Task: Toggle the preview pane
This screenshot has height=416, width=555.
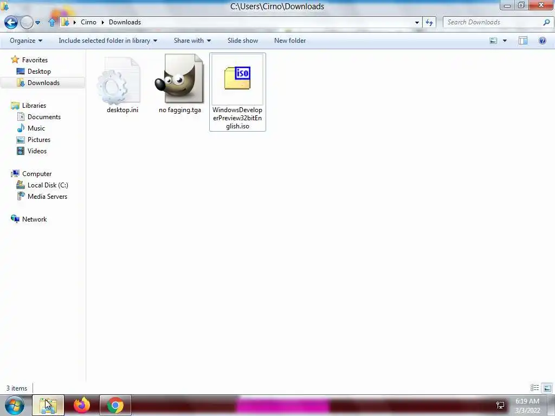Action: [x=523, y=41]
